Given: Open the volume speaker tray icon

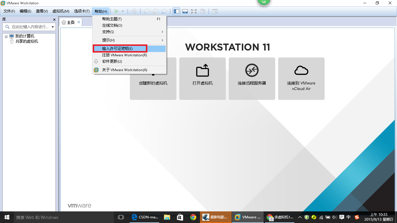Looking at the screenshot, I should coord(335,217).
